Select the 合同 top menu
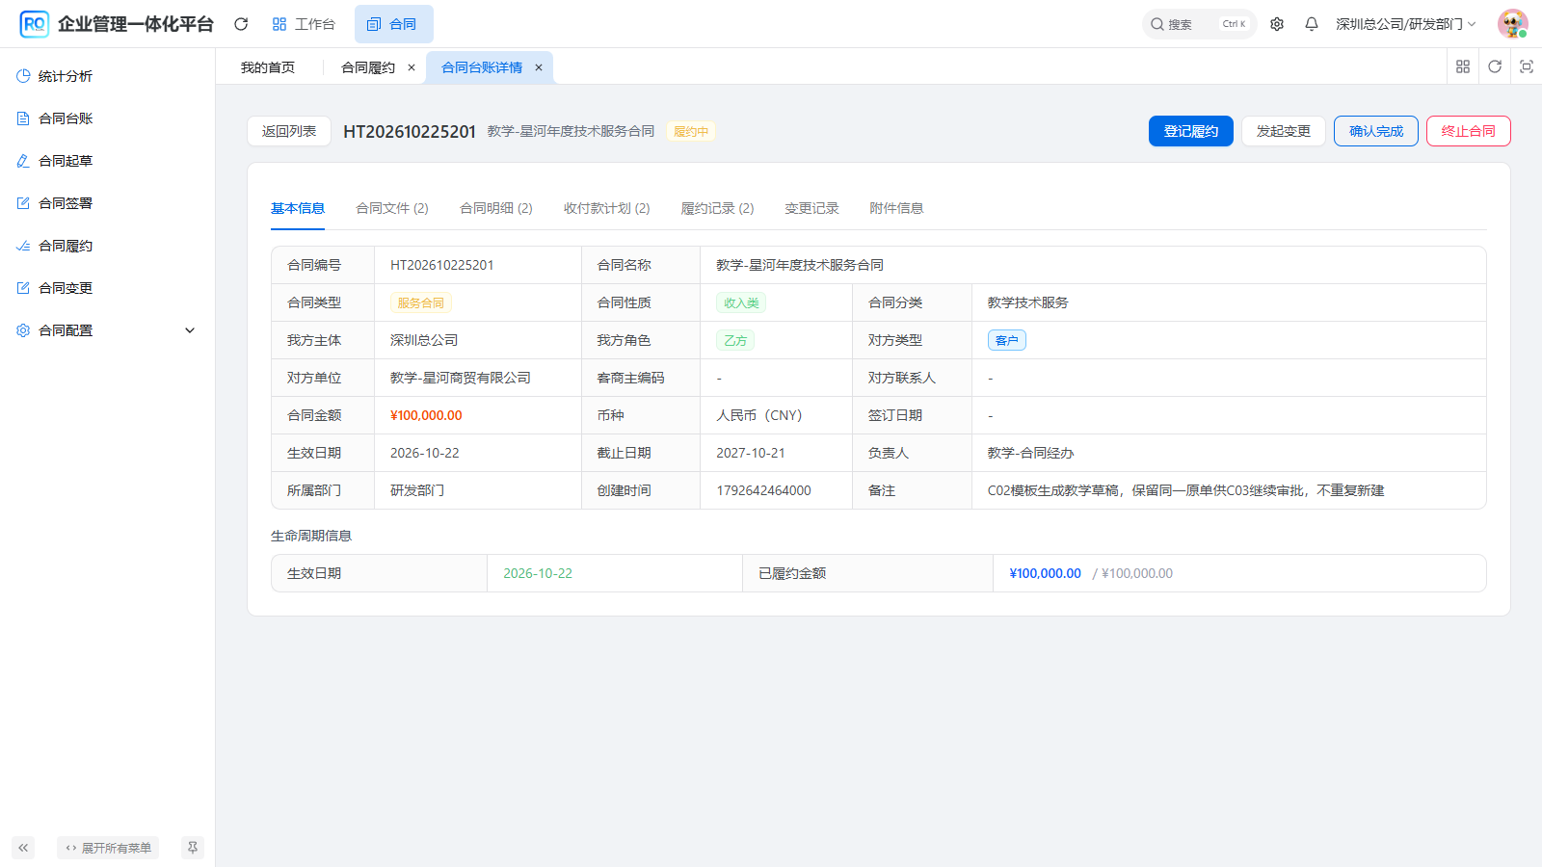 [x=393, y=24]
